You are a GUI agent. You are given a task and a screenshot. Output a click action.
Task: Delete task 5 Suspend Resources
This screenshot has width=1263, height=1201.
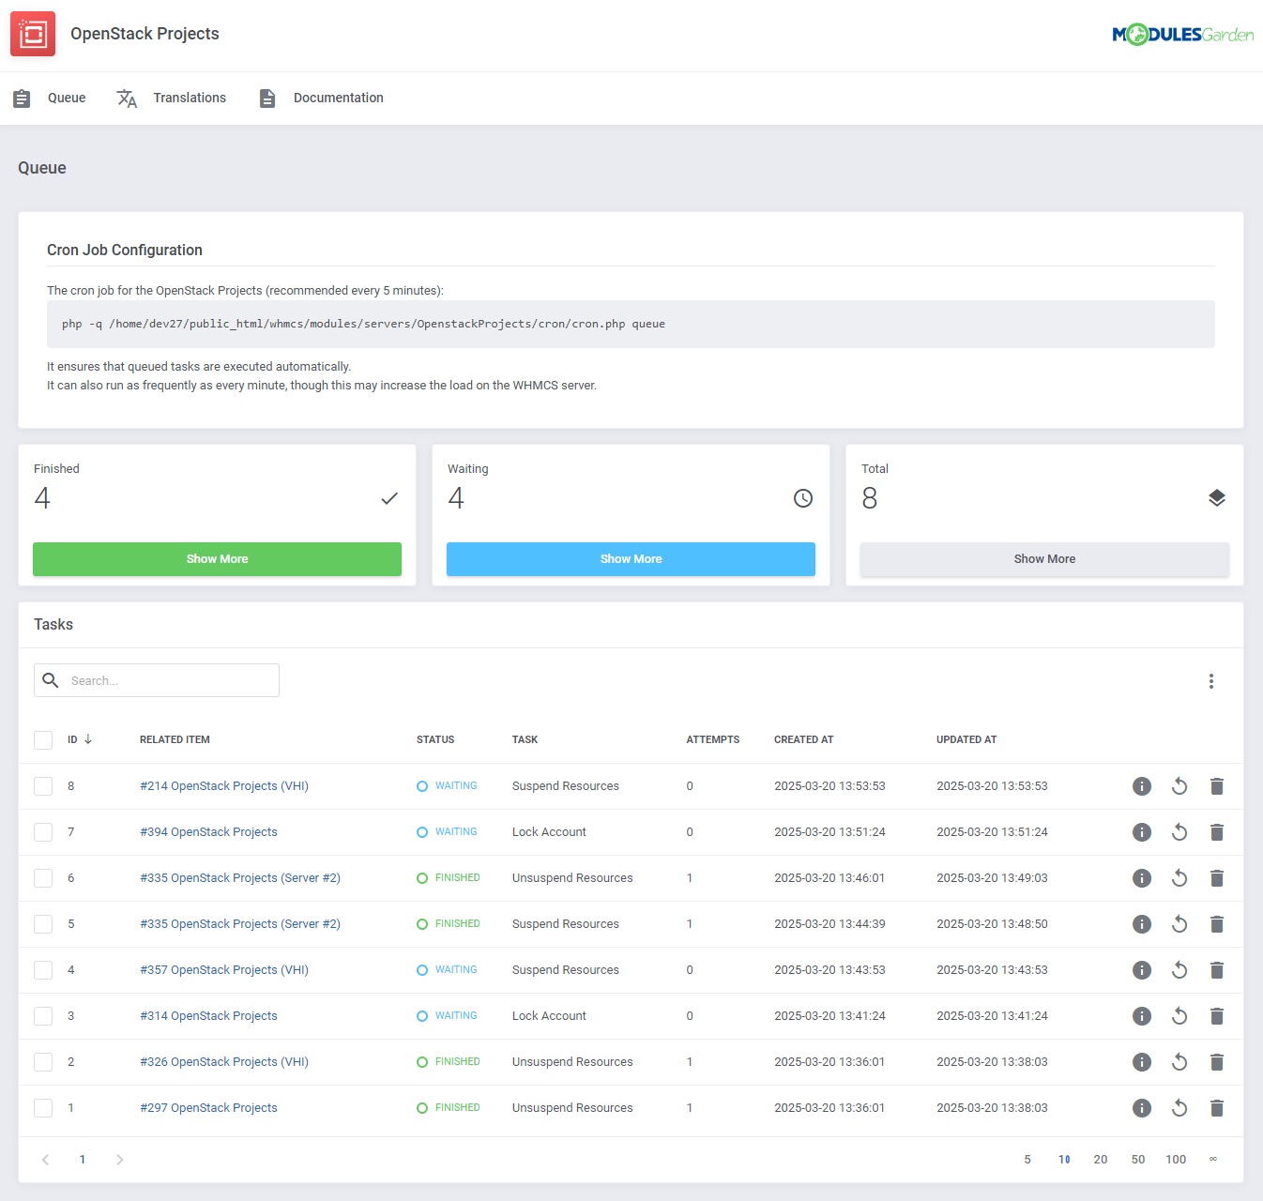pyautogui.click(x=1217, y=924)
